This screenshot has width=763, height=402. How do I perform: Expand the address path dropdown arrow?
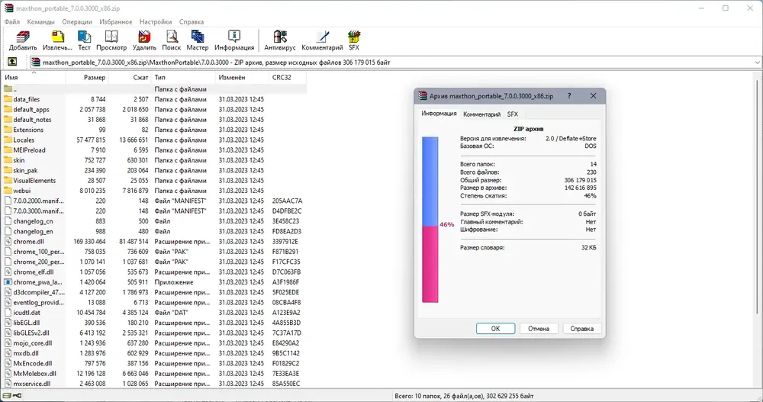pyautogui.click(x=758, y=63)
